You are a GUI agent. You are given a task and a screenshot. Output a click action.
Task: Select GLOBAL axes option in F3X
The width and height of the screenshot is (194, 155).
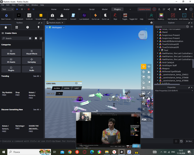pyautogui.click(x=57, y=88)
